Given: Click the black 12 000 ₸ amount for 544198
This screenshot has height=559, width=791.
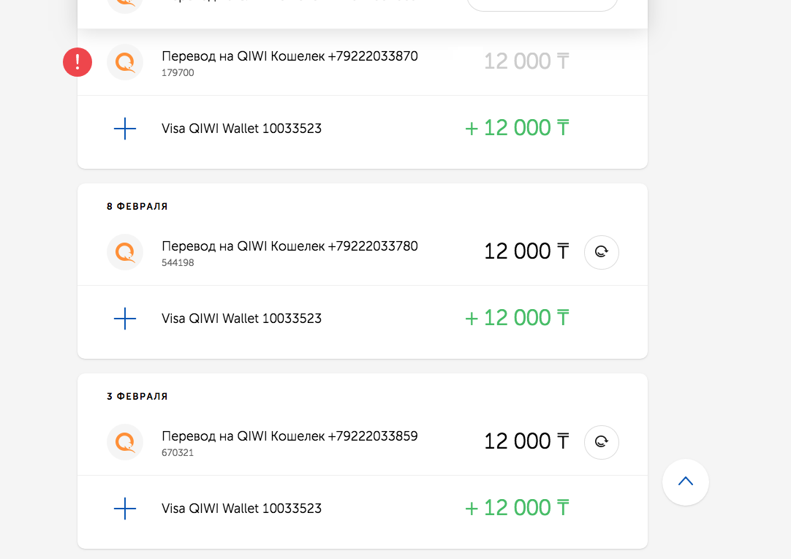Looking at the screenshot, I should click(x=526, y=251).
